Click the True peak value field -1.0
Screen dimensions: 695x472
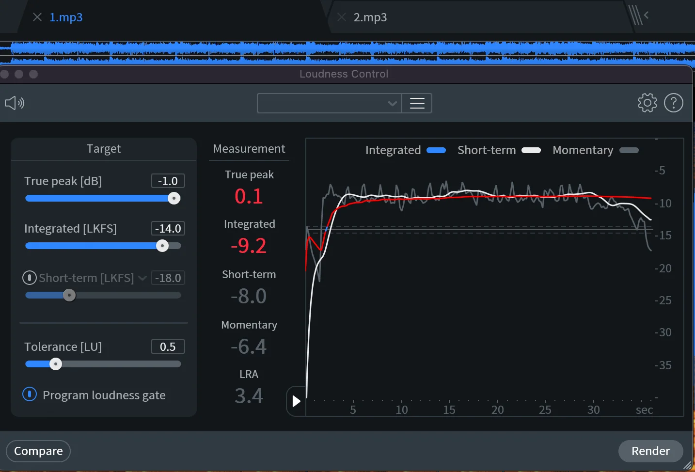(x=168, y=181)
